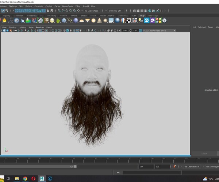The height and width of the screenshot is (182, 219).
Task: Open the No Character Set dropdown
Action: (x=192, y=167)
